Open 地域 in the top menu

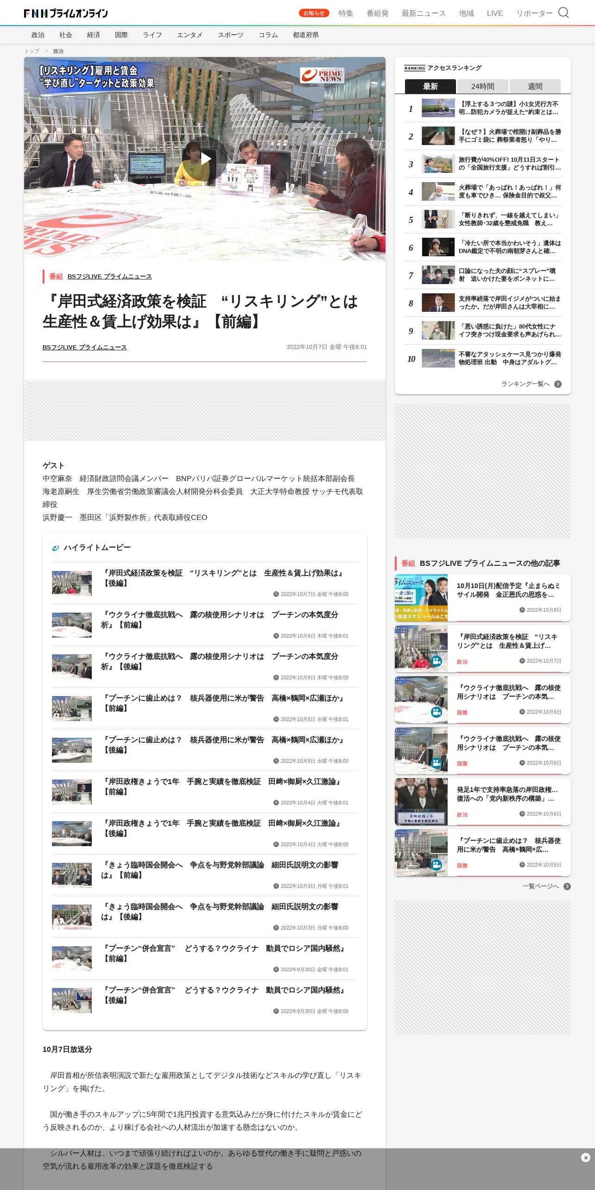click(466, 13)
